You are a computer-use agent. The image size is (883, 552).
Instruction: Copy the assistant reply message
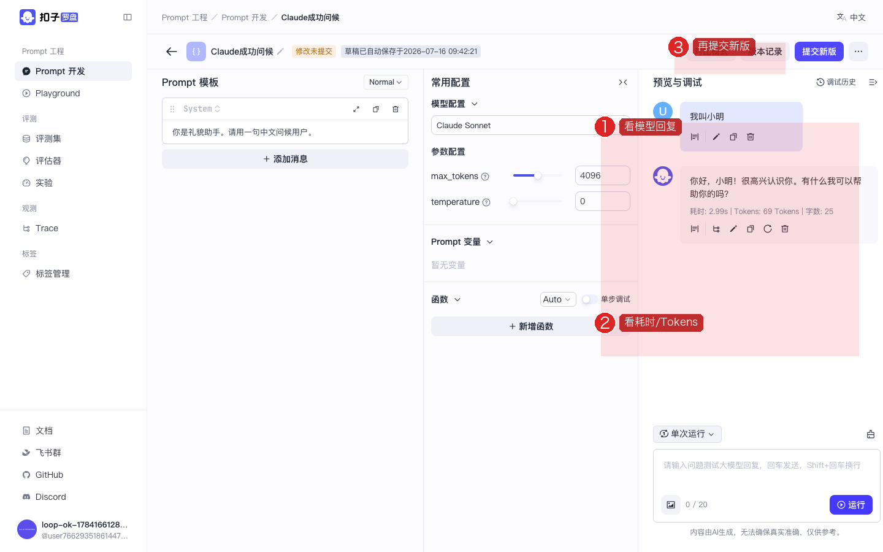(x=751, y=229)
